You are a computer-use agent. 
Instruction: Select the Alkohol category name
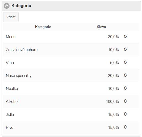click(x=12, y=102)
